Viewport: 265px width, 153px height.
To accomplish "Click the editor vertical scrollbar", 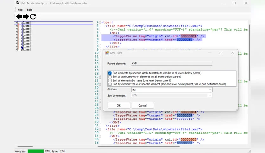I will [249, 52].
